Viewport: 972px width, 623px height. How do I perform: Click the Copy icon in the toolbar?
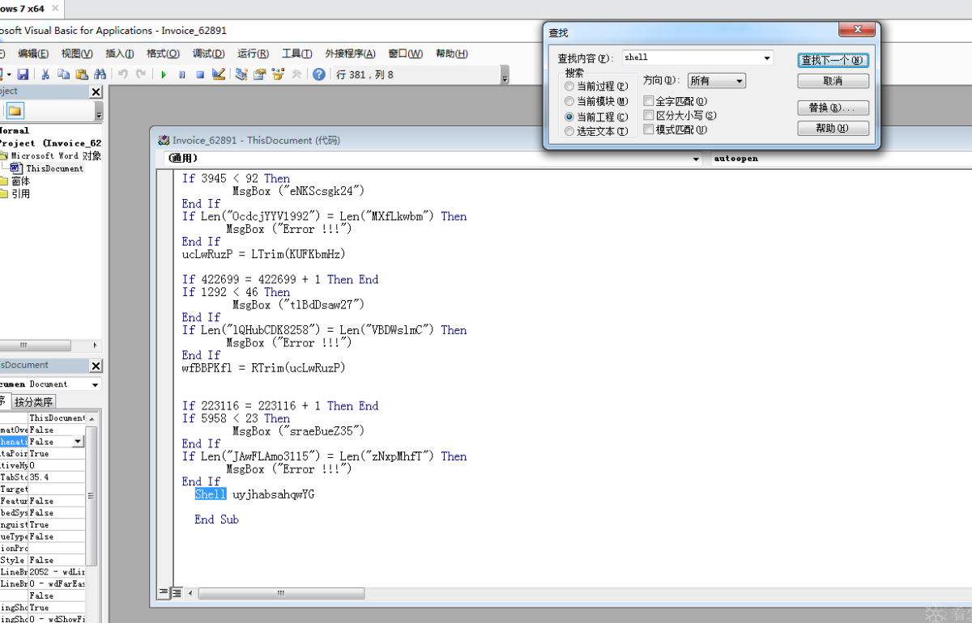[x=63, y=74]
